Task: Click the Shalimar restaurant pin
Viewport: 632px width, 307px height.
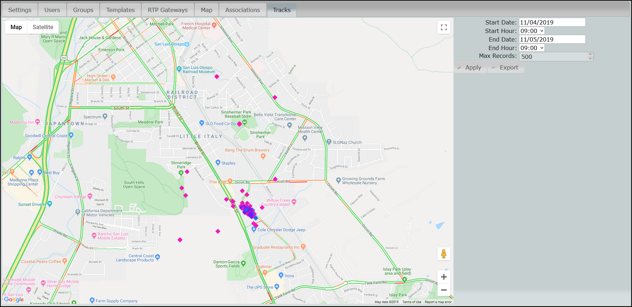Action: (265, 273)
